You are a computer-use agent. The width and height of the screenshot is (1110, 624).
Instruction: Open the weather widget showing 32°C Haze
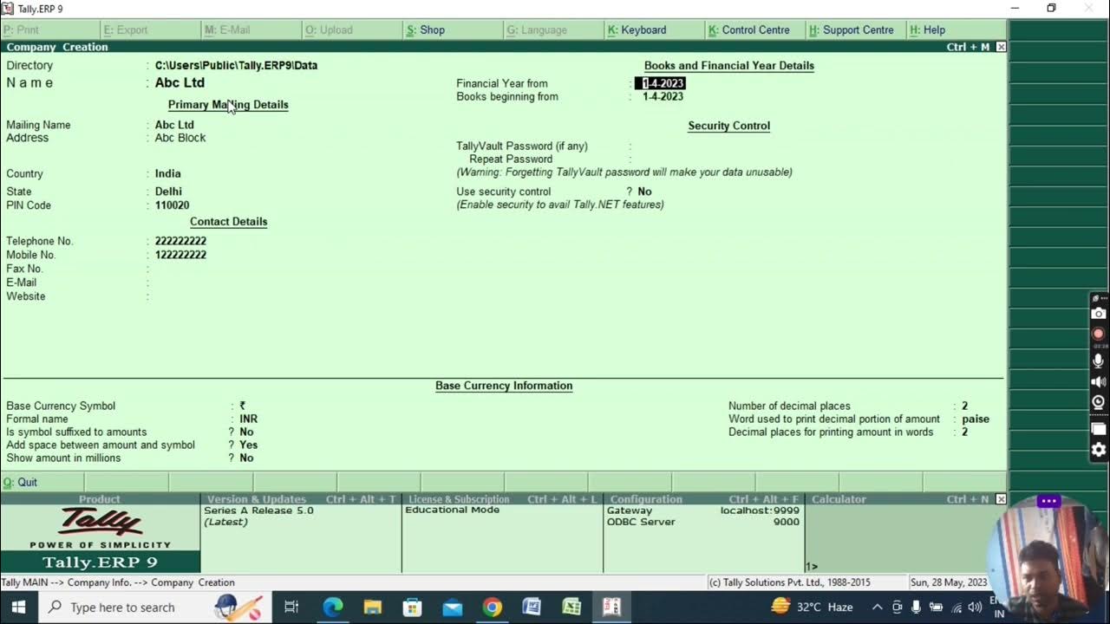[x=811, y=607]
